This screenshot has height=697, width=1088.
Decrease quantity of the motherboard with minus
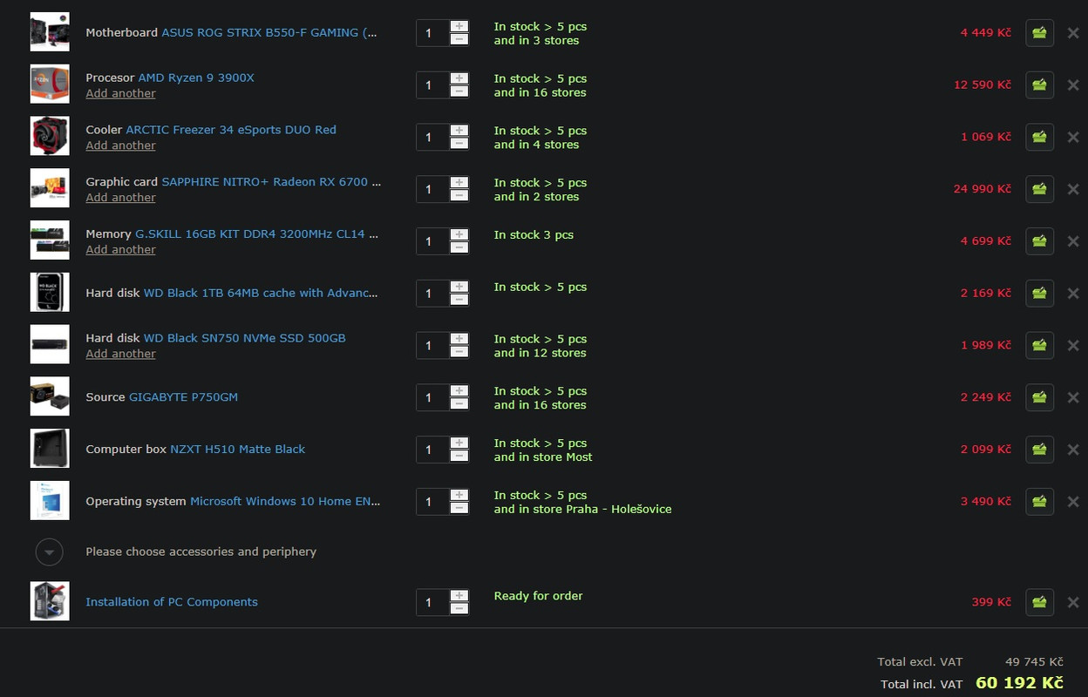[459, 40]
